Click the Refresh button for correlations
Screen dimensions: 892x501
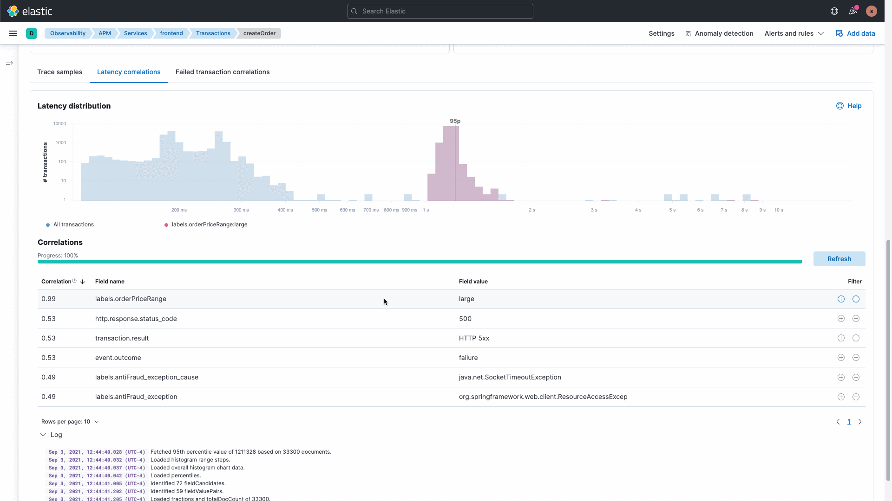click(840, 258)
